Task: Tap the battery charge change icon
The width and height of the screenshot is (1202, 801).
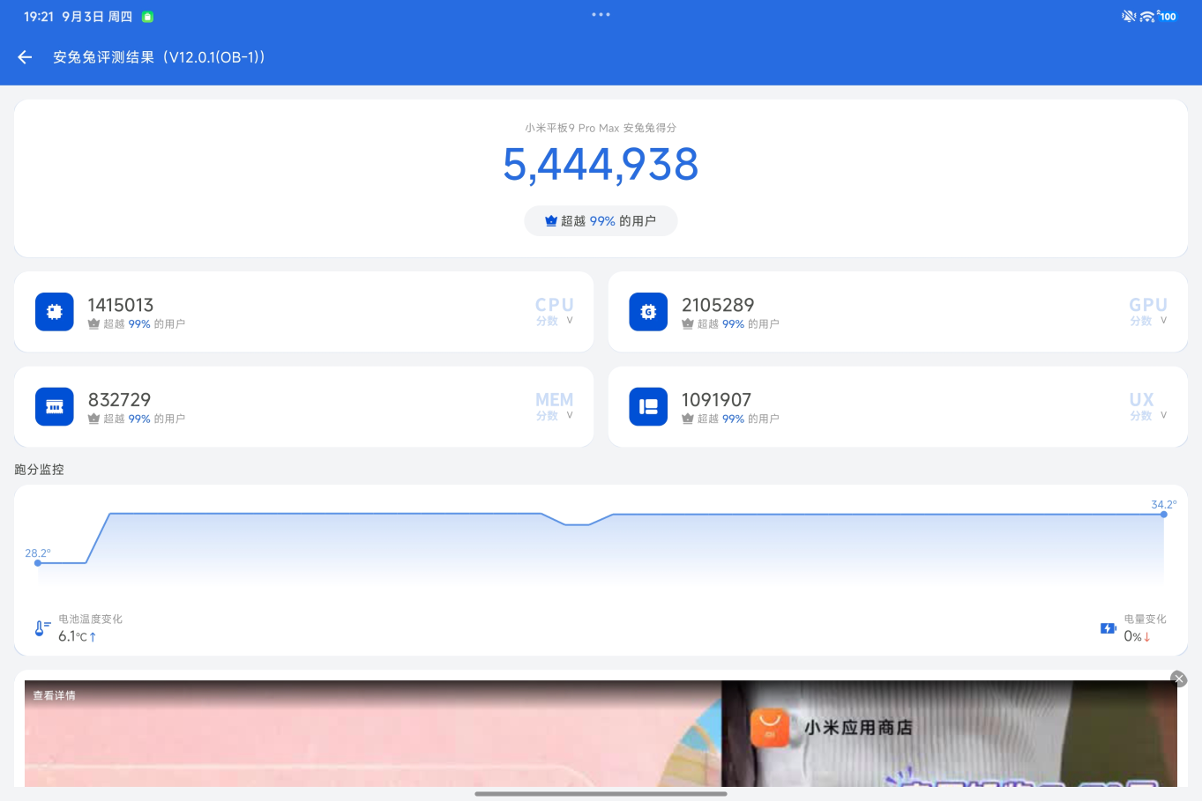Action: pyautogui.click(x=1109, y=628)
